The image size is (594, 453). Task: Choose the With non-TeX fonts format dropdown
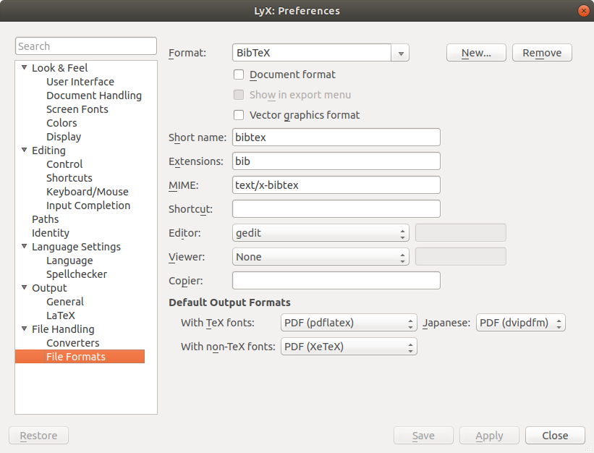(x=349, y=347)
